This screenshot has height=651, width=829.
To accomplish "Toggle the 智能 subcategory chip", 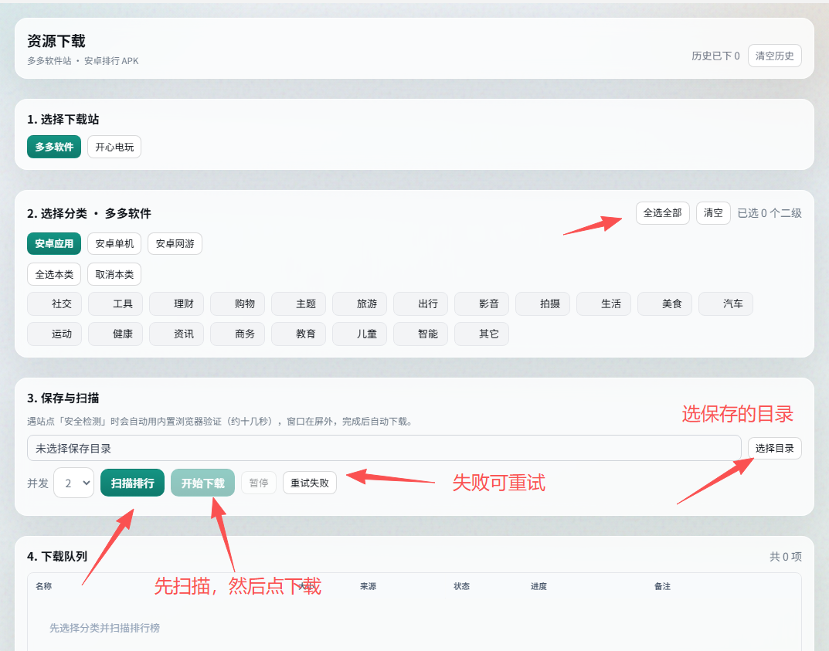I will (421, 334).
